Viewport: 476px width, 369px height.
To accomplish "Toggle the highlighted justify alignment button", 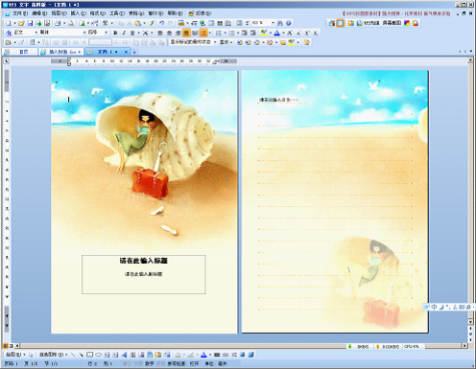I will click(186, 33).
